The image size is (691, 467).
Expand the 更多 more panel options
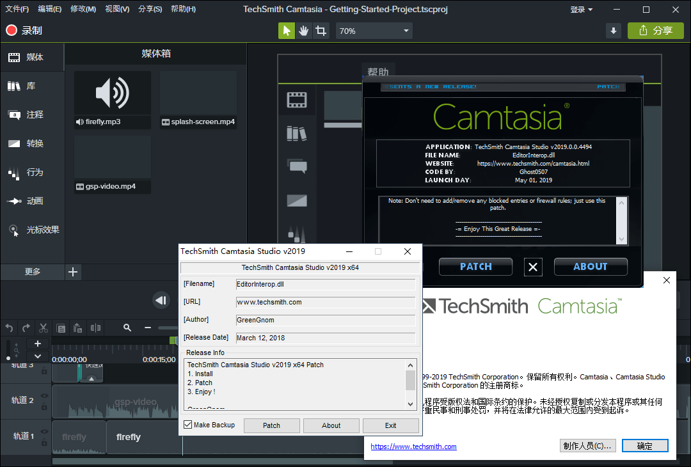click(32, 272)
